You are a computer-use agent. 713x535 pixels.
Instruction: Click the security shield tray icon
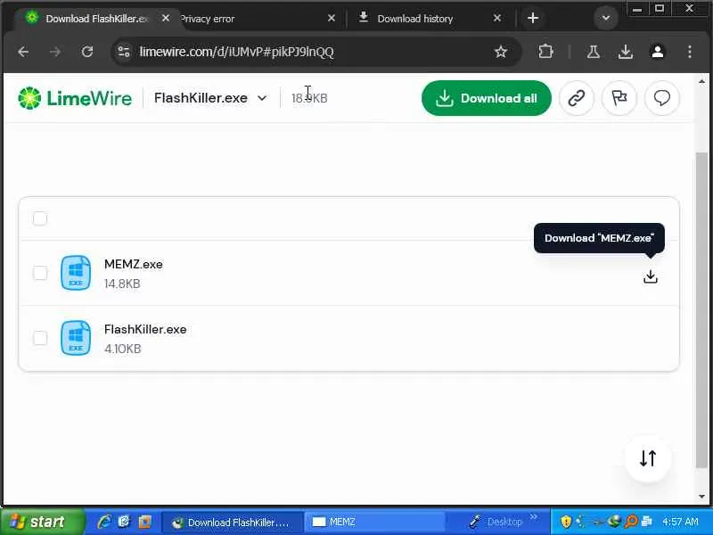point(566,522)
